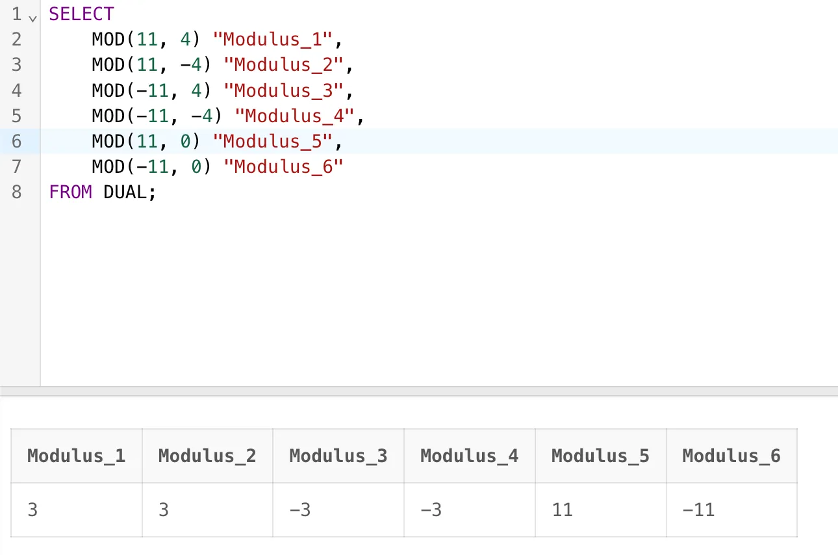Select line number 7 in the gutter
Viewport: 838px width, 555px height.
click(x=16, y=167)
